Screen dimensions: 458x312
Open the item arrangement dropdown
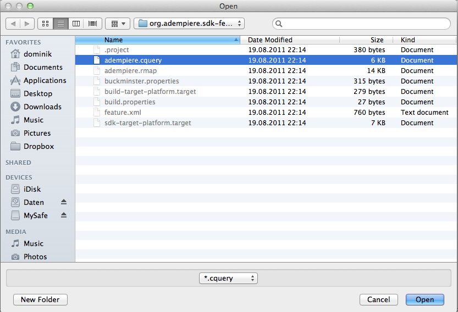pos(118,24)
